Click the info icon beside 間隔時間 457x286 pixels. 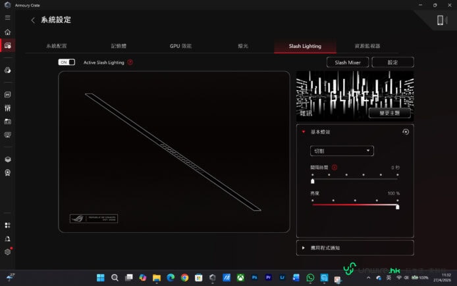point(335,167)
